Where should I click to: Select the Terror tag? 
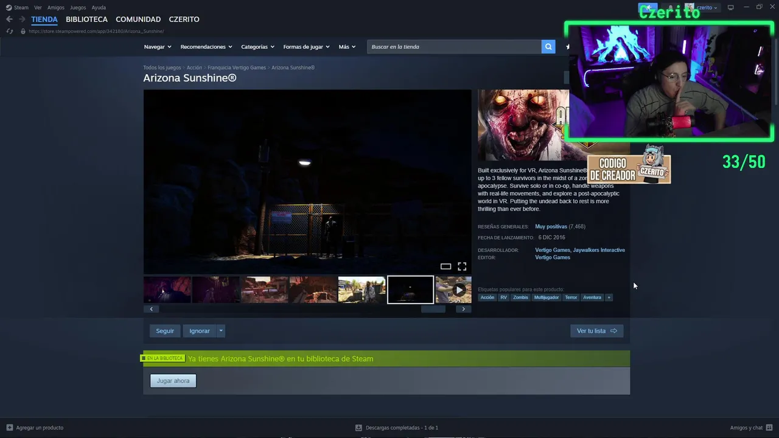(571, 297)
